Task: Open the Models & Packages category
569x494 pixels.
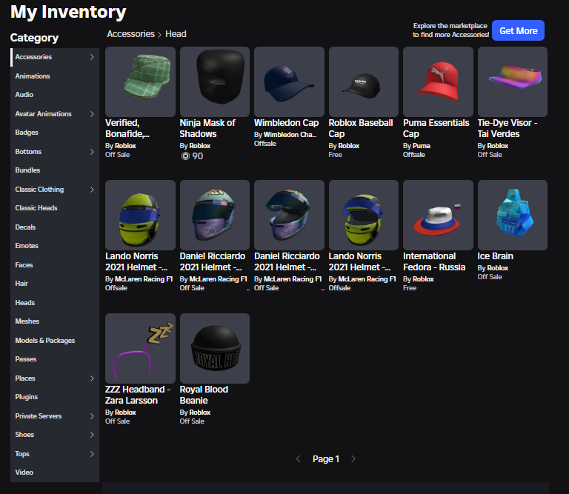Action: [x=55, y=340]
